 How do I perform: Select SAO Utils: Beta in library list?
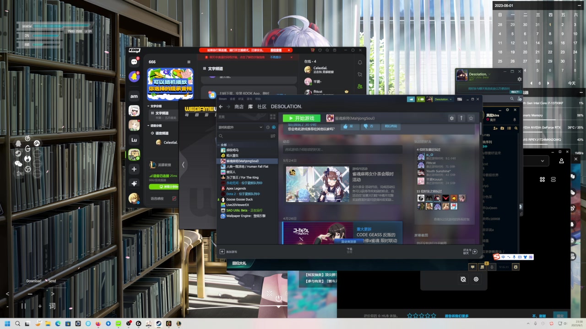[248, 210]
